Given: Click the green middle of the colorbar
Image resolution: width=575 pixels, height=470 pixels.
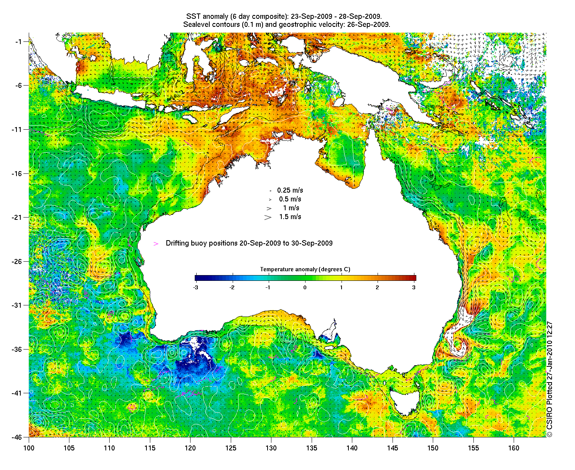Looking at the screenshot, I should 305,278.
